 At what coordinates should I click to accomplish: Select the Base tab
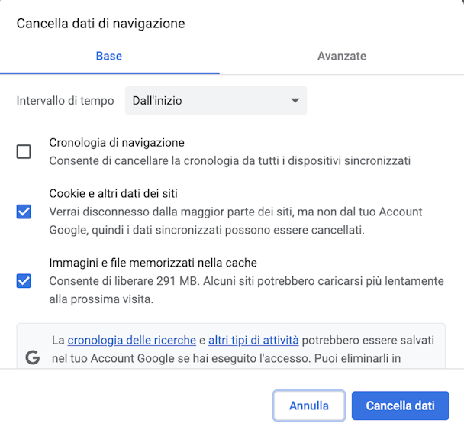point(109,56)
